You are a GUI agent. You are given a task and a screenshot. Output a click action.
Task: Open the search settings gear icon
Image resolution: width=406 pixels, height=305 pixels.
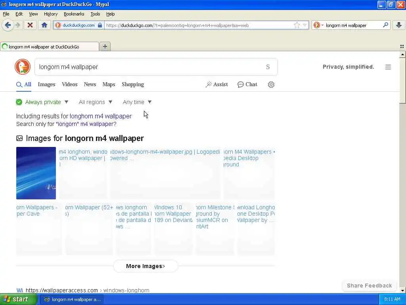pos(271,85)
